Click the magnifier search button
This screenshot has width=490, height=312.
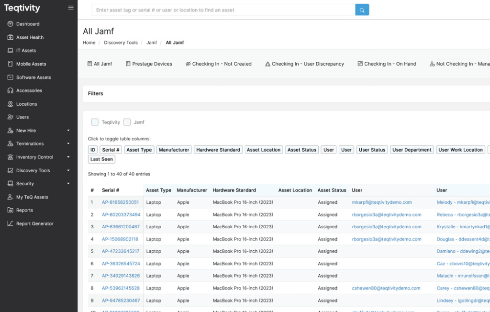[x=362, y=10]
